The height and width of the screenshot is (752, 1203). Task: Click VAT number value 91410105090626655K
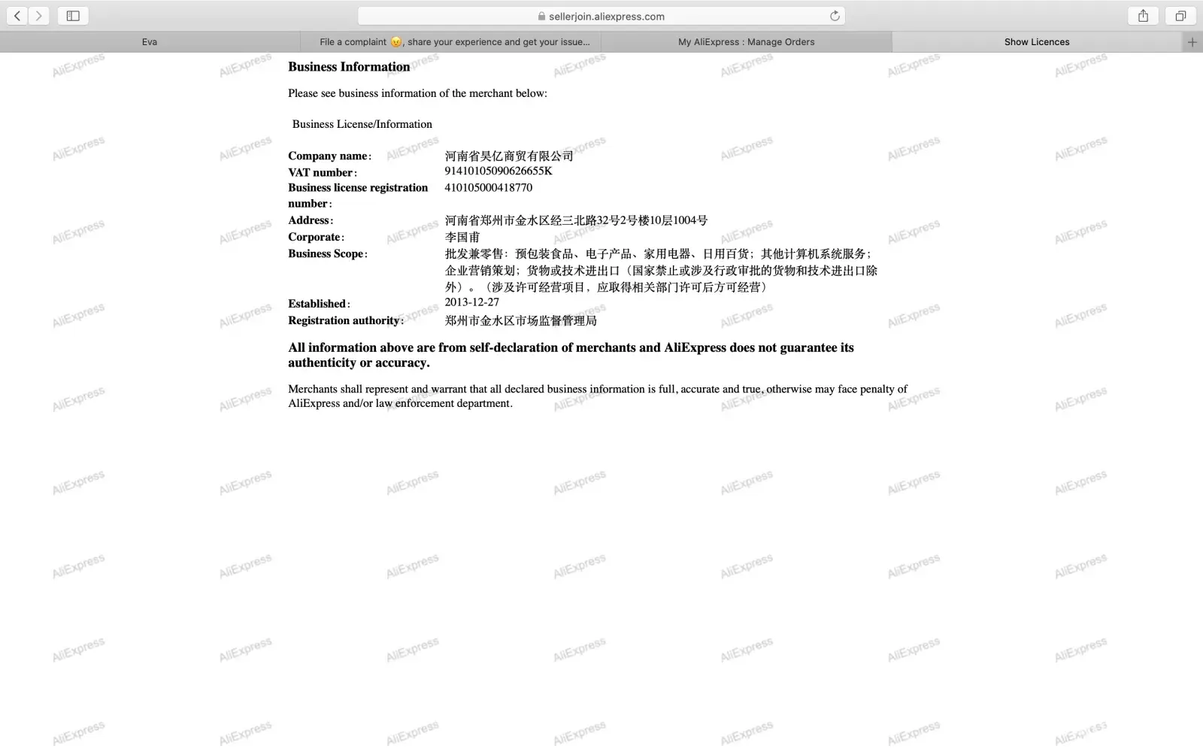(498, 171)
